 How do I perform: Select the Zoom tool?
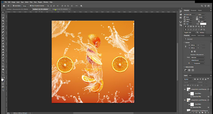(x=3, y=72)
